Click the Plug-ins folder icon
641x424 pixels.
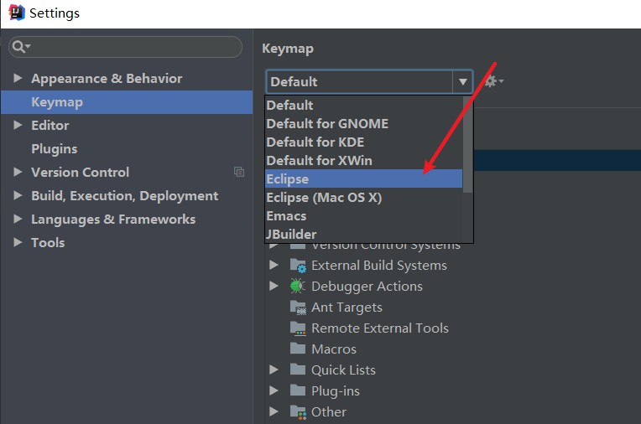pos(298,390)
